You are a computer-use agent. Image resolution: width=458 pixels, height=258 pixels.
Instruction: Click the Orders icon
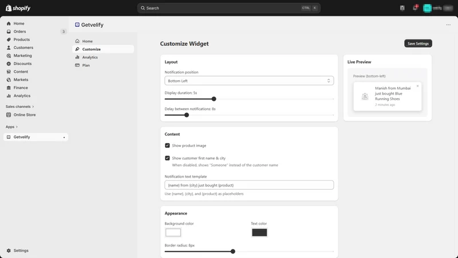click(x=9, y=32)
